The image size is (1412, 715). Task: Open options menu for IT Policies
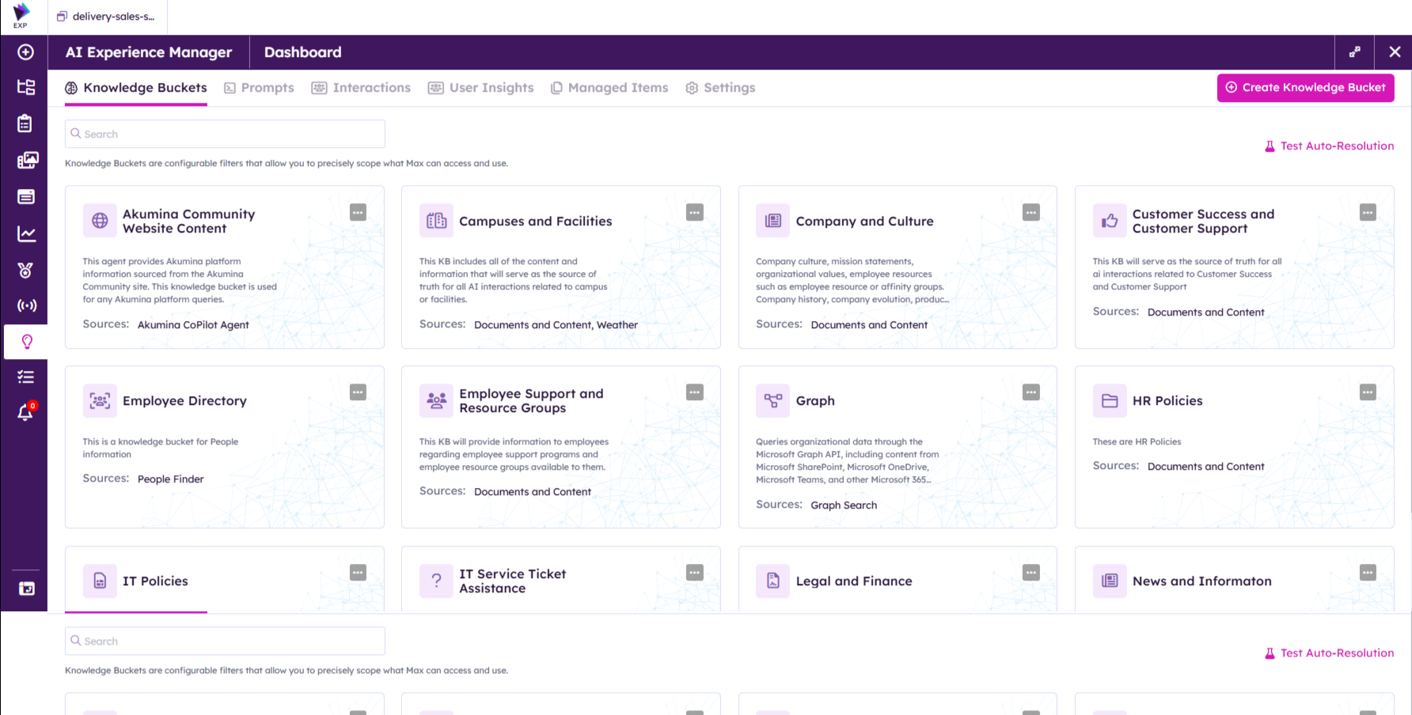[x=358, y=573]
